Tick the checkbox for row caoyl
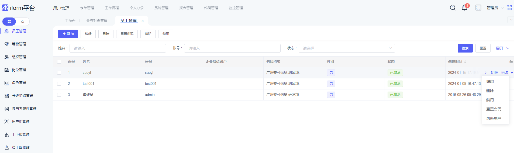Viewport: 514px width, 153px height. click(59, 73)
